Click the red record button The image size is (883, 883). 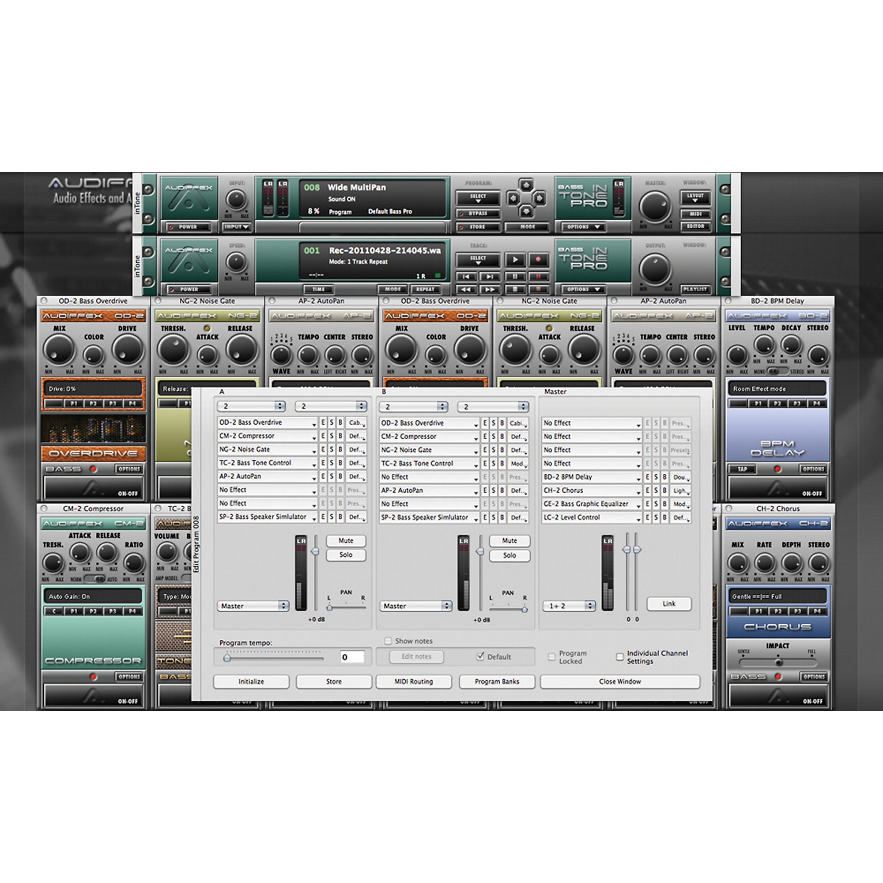tap(538, 260)
